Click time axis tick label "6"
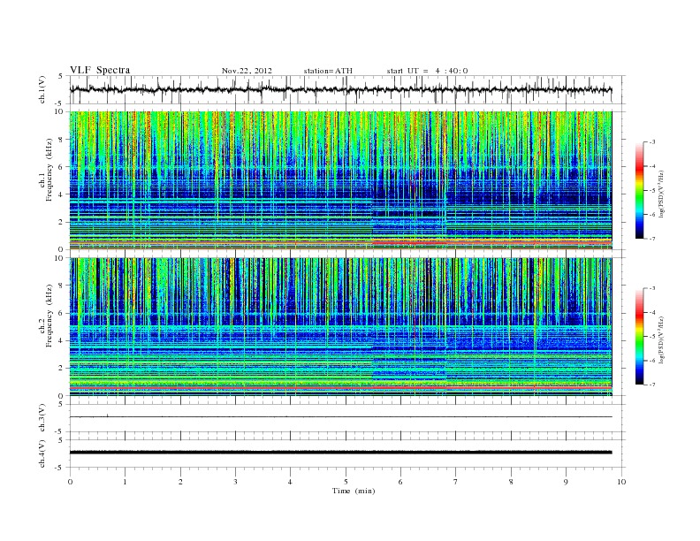 [x=400, y=482]
